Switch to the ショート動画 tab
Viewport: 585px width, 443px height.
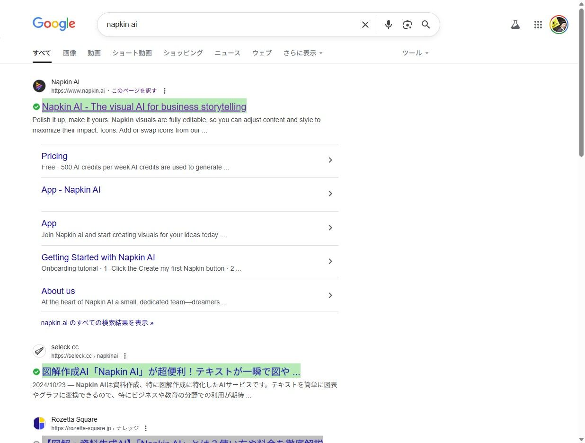pyautogui.click(x=132, y=53)
